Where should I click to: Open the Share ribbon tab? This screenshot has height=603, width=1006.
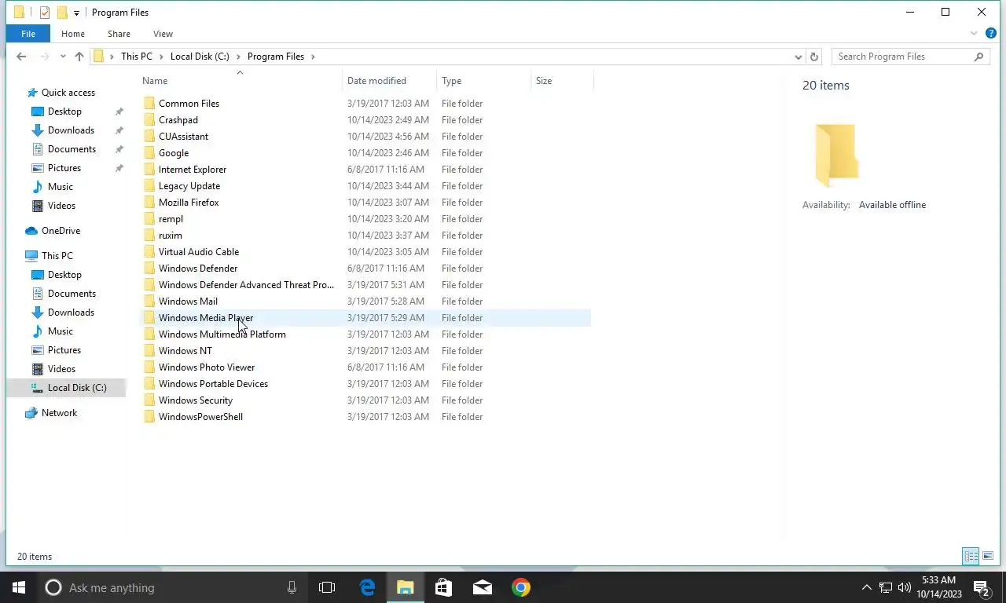tap(119, 34)
